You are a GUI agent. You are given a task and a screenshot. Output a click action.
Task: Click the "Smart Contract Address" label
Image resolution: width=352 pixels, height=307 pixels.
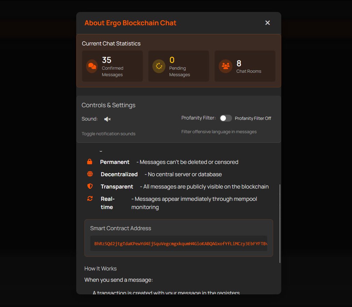121,228
